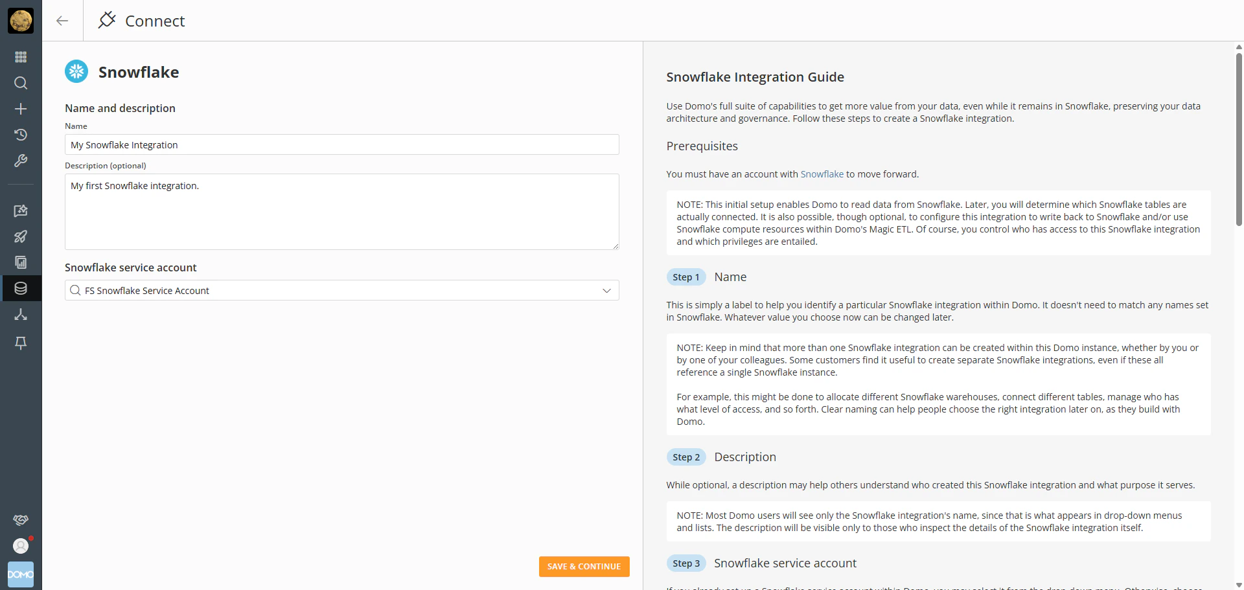Screen dimensions: 1244x590
Task: Click the Domo logo at the sidebar bottom
Action: [21, 574]
